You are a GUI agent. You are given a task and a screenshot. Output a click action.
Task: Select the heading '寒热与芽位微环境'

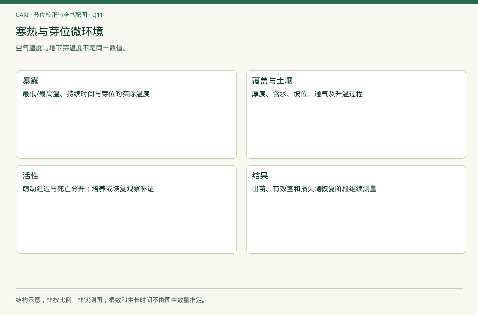click(x=59, y=31)
